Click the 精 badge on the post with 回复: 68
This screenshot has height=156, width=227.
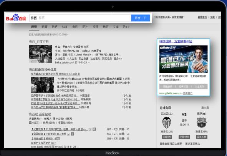point(73,134)
